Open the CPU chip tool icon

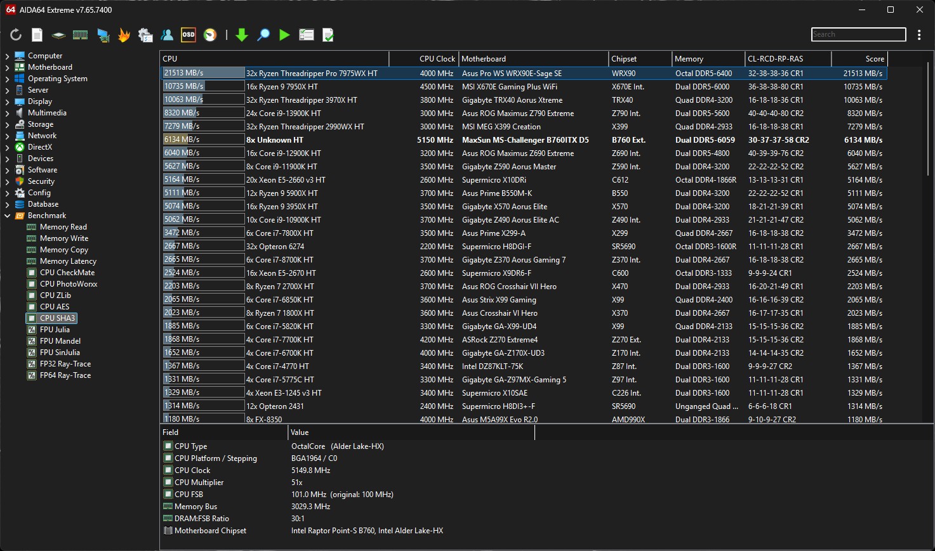tap(58, 35)
